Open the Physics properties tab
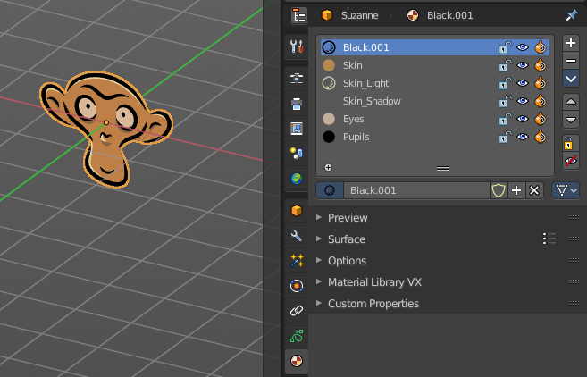 (297, 286)
